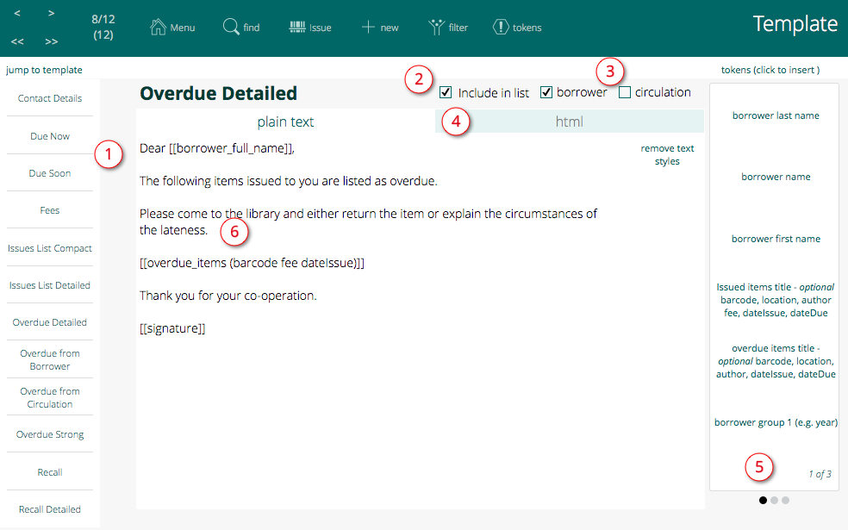The image size is (848, 530).
Task: Switch to the html tab
Action: click(569, 122)
